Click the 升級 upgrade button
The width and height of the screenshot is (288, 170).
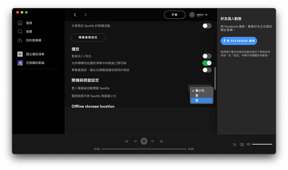click(x=175, y=15)
